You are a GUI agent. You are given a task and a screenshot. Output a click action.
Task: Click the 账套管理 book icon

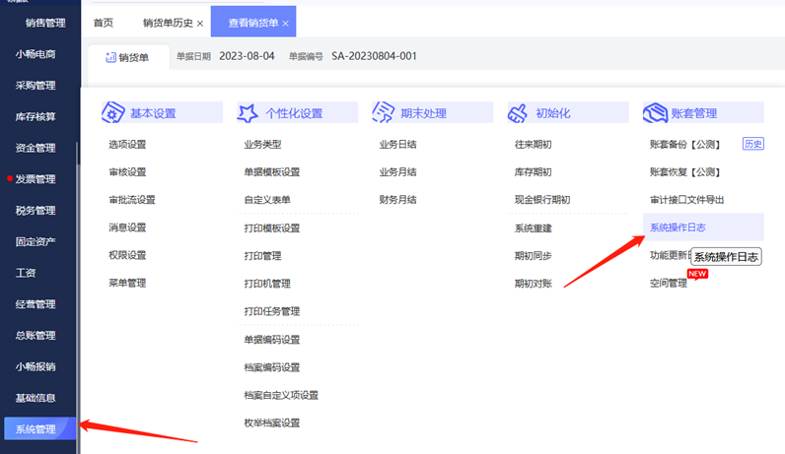pyautogui.click(x=655, y=112)
